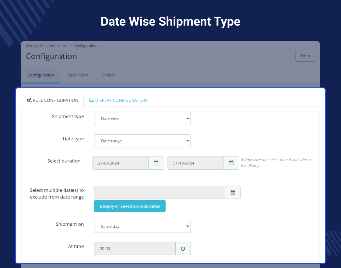The image size is (341, 268).
Task: Click the 'Date type' label
Action: [73, 139]
